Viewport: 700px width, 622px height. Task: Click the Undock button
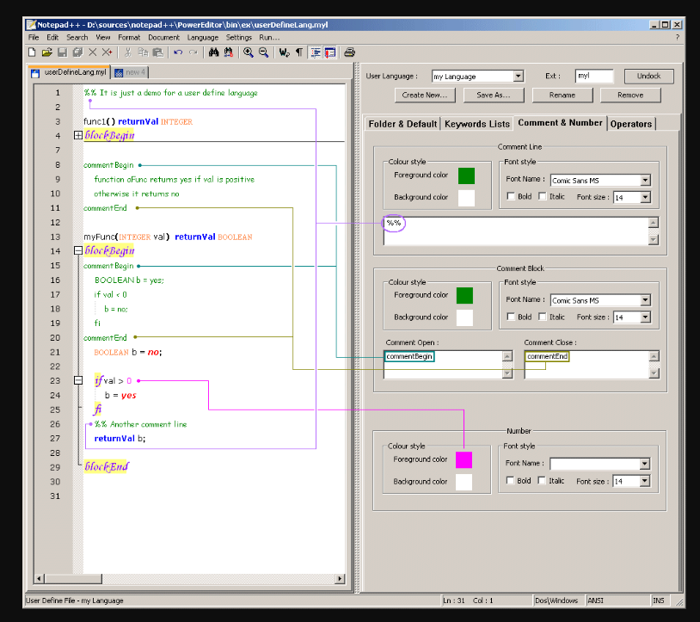click(648, 76)
